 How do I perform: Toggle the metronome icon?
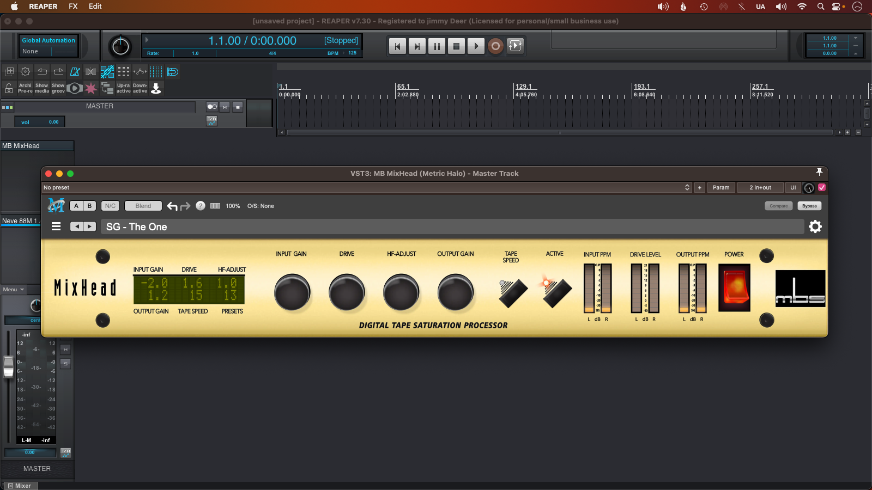75,71
